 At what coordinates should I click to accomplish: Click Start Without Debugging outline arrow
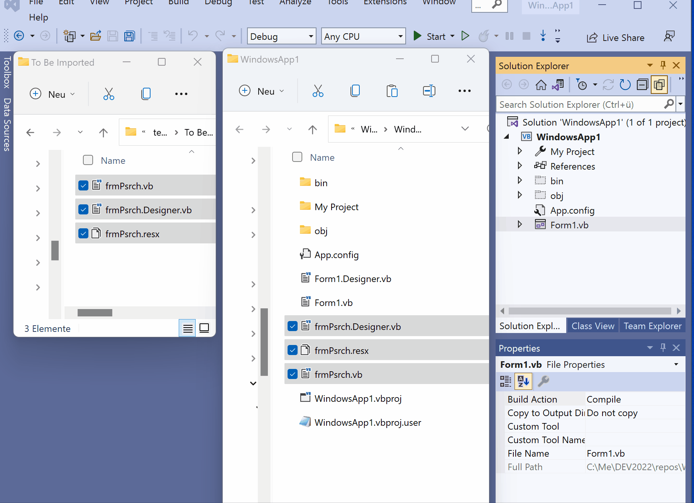465,36
